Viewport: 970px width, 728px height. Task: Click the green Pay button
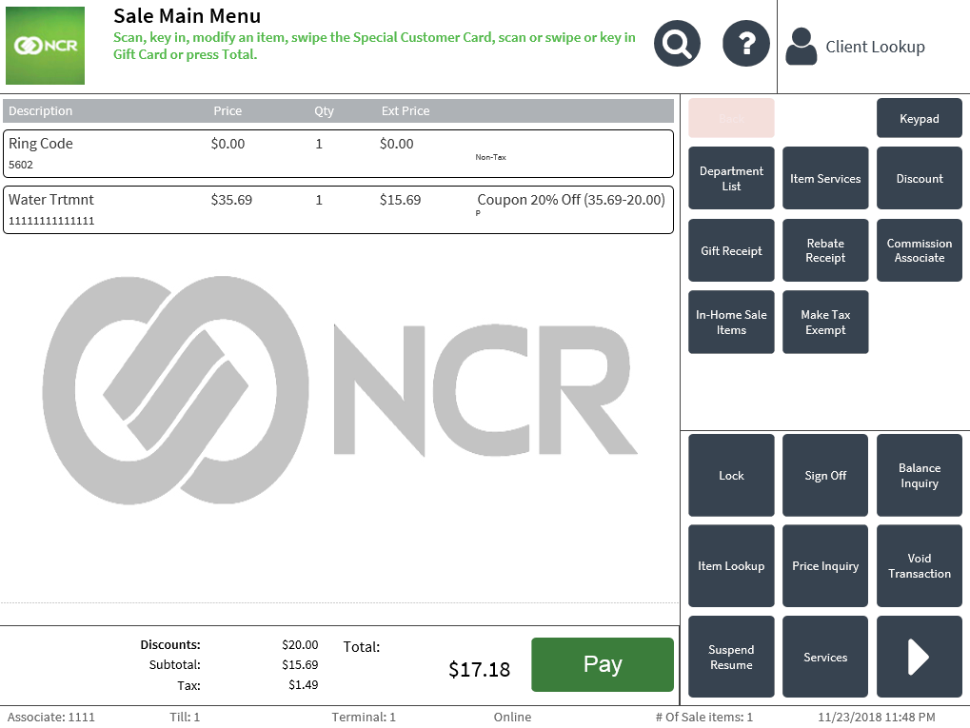[x=603, y=664]
